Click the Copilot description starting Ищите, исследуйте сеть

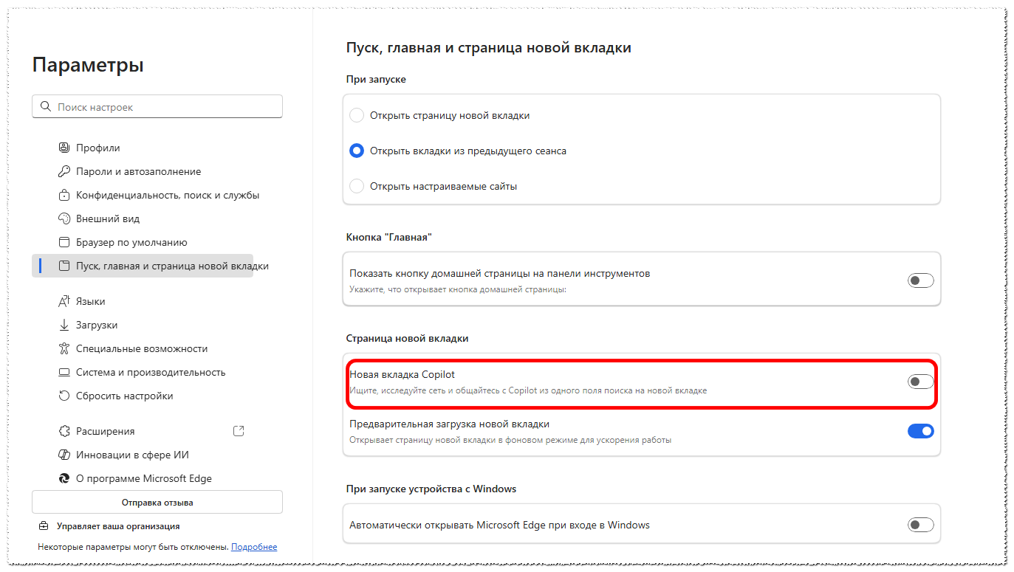click(x=528, y=390)
